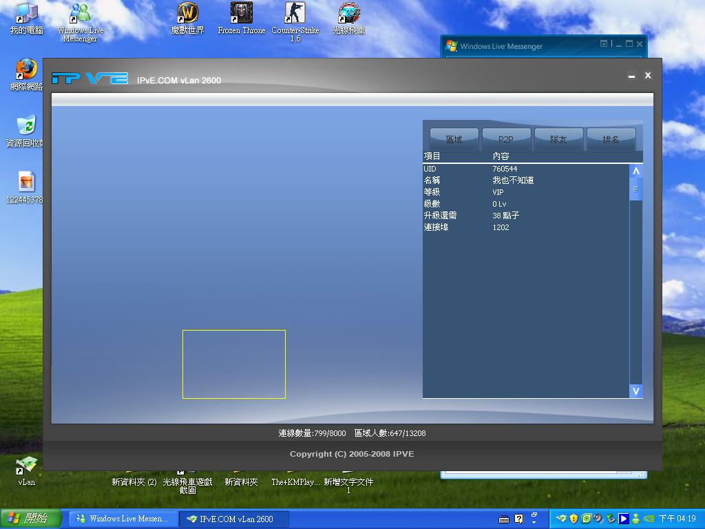
Task: Open the 排名 tab
Action: [611, 139]
